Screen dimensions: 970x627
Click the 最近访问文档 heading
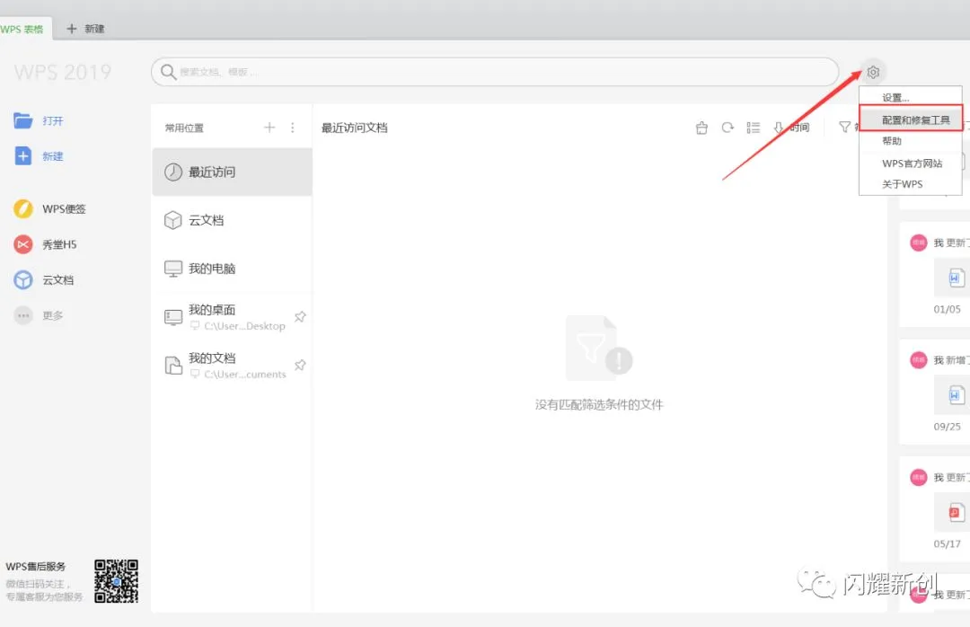pos(355,128)
